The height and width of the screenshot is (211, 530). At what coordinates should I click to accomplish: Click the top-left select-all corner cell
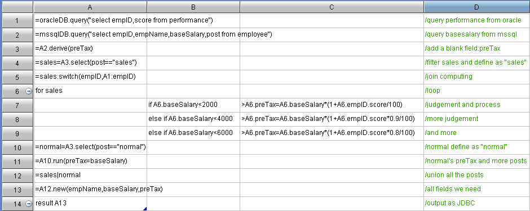pyautogui.click(x=17, y=7)
